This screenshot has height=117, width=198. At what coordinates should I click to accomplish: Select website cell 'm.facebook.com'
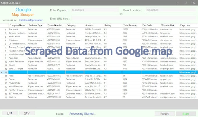point(169,94)
